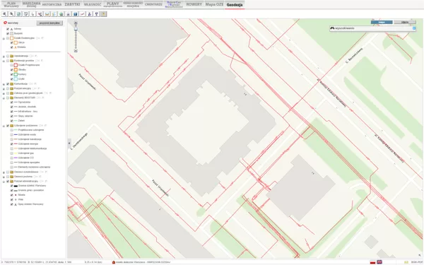
Task: Enable the Uzbrojenie woda layer checkbox
Action: click(x=11, y=135)
